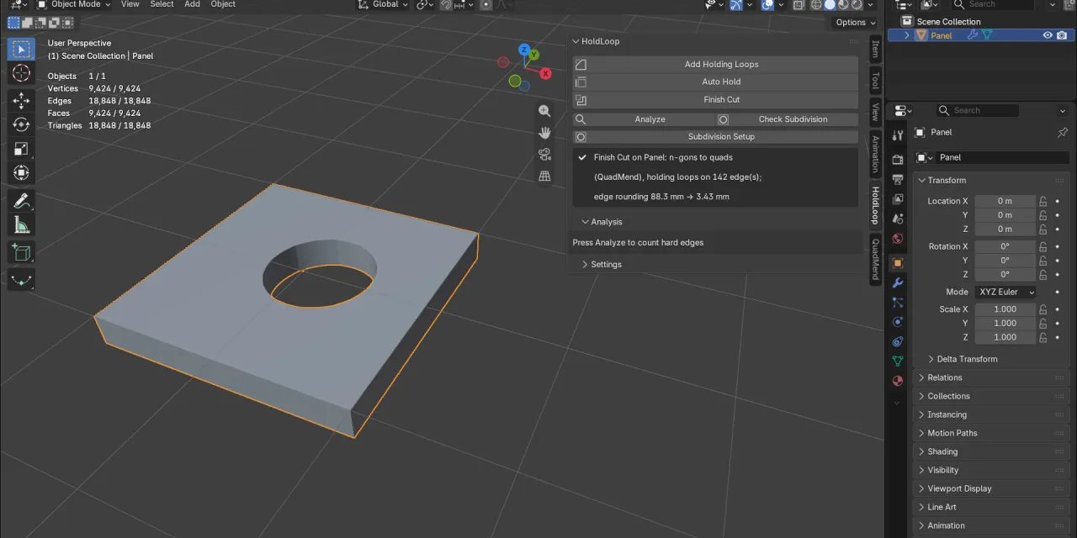
Task: Click the Scale Z value field
Action: coord(1005,338)
